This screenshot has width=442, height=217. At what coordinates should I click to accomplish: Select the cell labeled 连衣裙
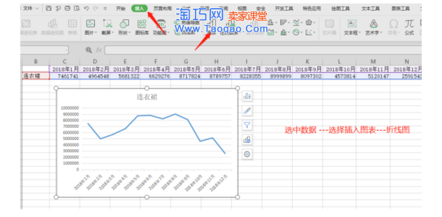point(36,76)
